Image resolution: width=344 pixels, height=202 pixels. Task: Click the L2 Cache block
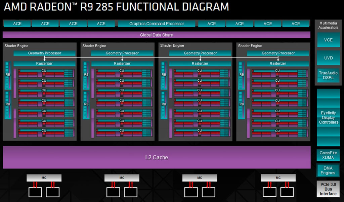pyautogui.click(x=157, y=157)
